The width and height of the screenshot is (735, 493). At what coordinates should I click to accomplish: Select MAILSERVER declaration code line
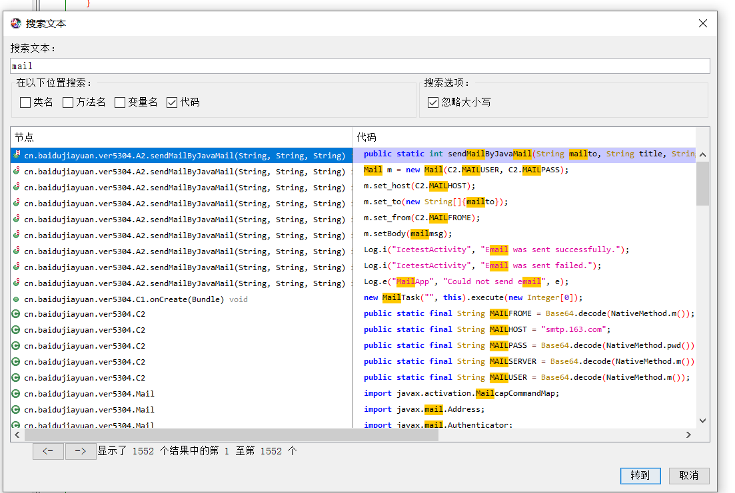(528, 361)
